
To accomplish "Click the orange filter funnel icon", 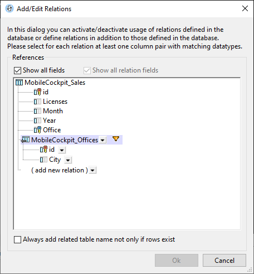I will [116, 139].
